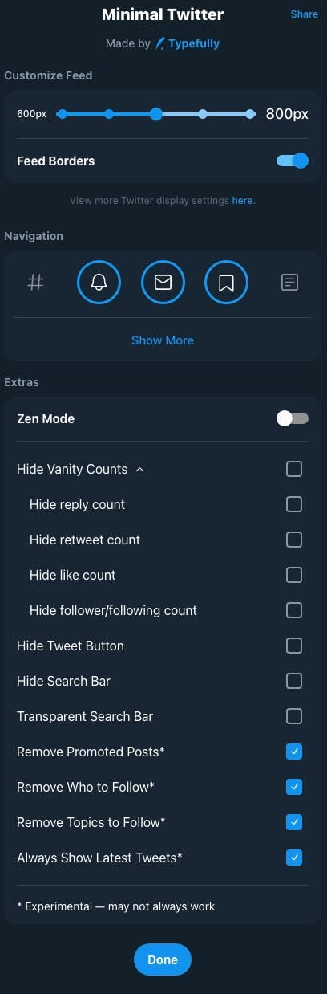Click the Done button
327x994 pixels.
(163, 959)
